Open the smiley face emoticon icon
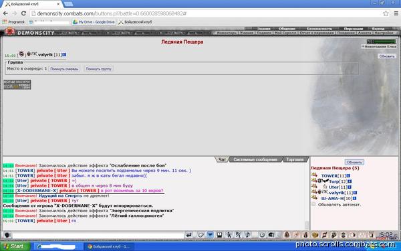Viewport: 401px width, 251px height. (x=7, y=235)
